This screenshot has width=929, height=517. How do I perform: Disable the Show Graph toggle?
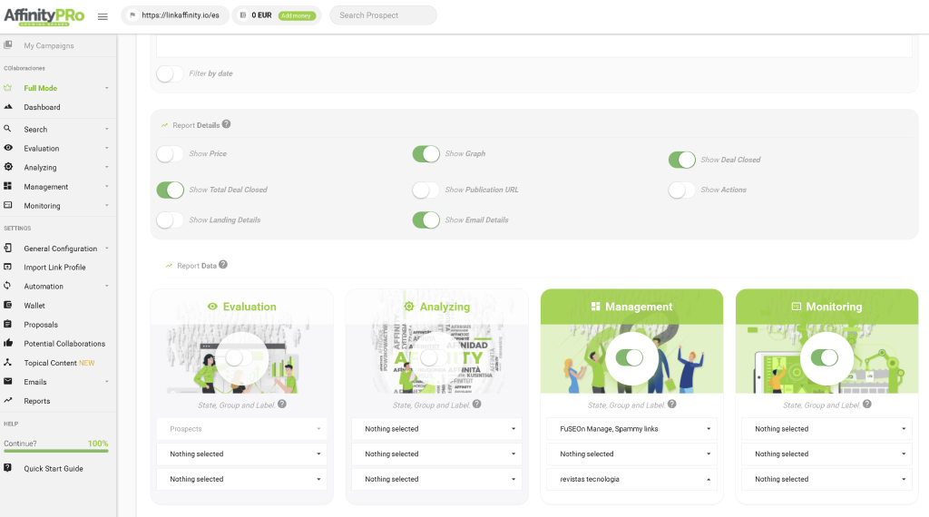pos(425,154)
